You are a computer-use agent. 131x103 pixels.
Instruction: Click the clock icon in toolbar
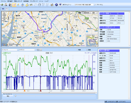[x=35, y=5]
